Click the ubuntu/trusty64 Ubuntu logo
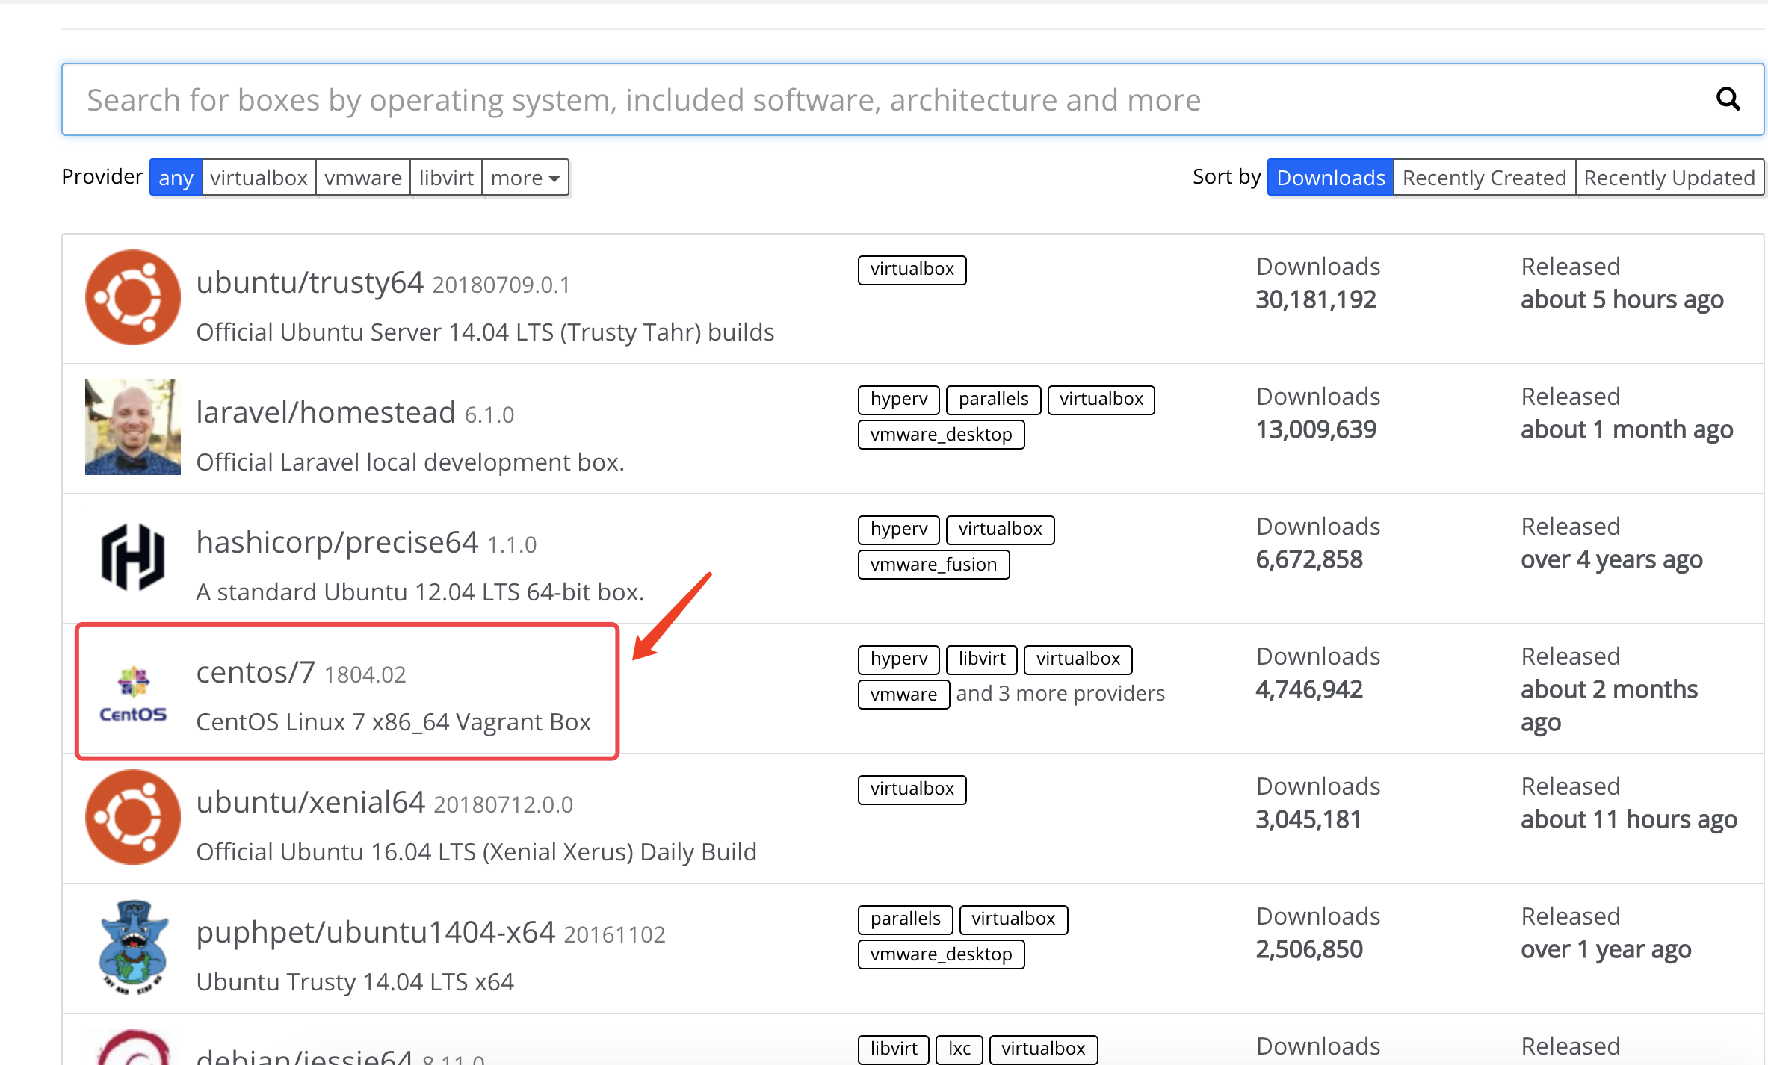The height and width of the screenshot is (1065, 1768). click(x=133, y=297)
